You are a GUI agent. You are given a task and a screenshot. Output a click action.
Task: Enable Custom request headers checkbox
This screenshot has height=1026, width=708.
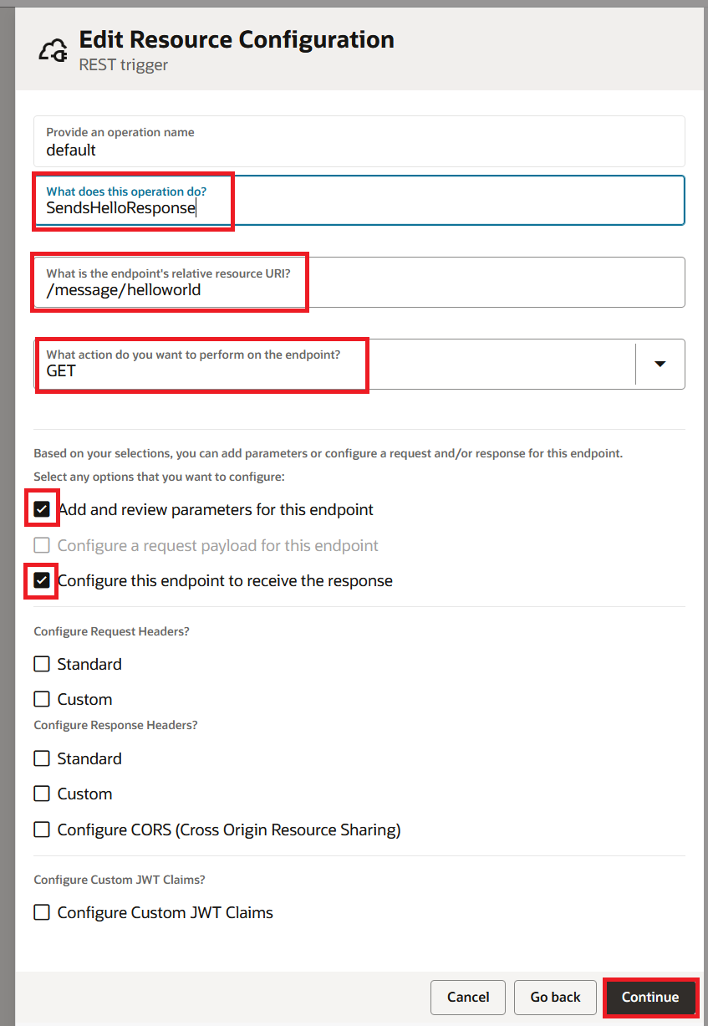[42, 699]
